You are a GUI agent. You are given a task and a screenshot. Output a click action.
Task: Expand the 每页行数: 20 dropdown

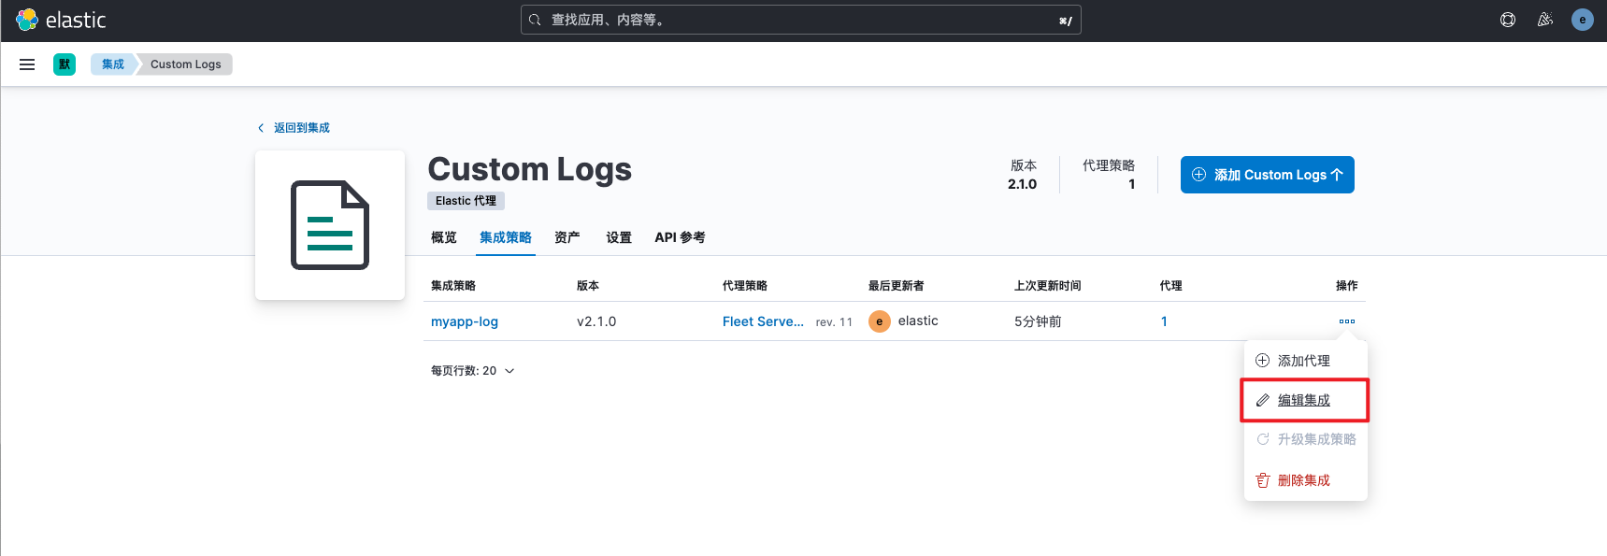(473, 371)
